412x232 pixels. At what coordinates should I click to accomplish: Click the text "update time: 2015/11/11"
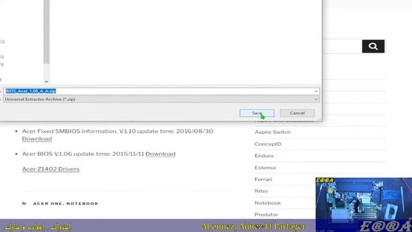109,154
